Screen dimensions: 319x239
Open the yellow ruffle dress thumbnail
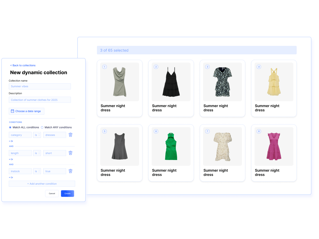point(274,82)
